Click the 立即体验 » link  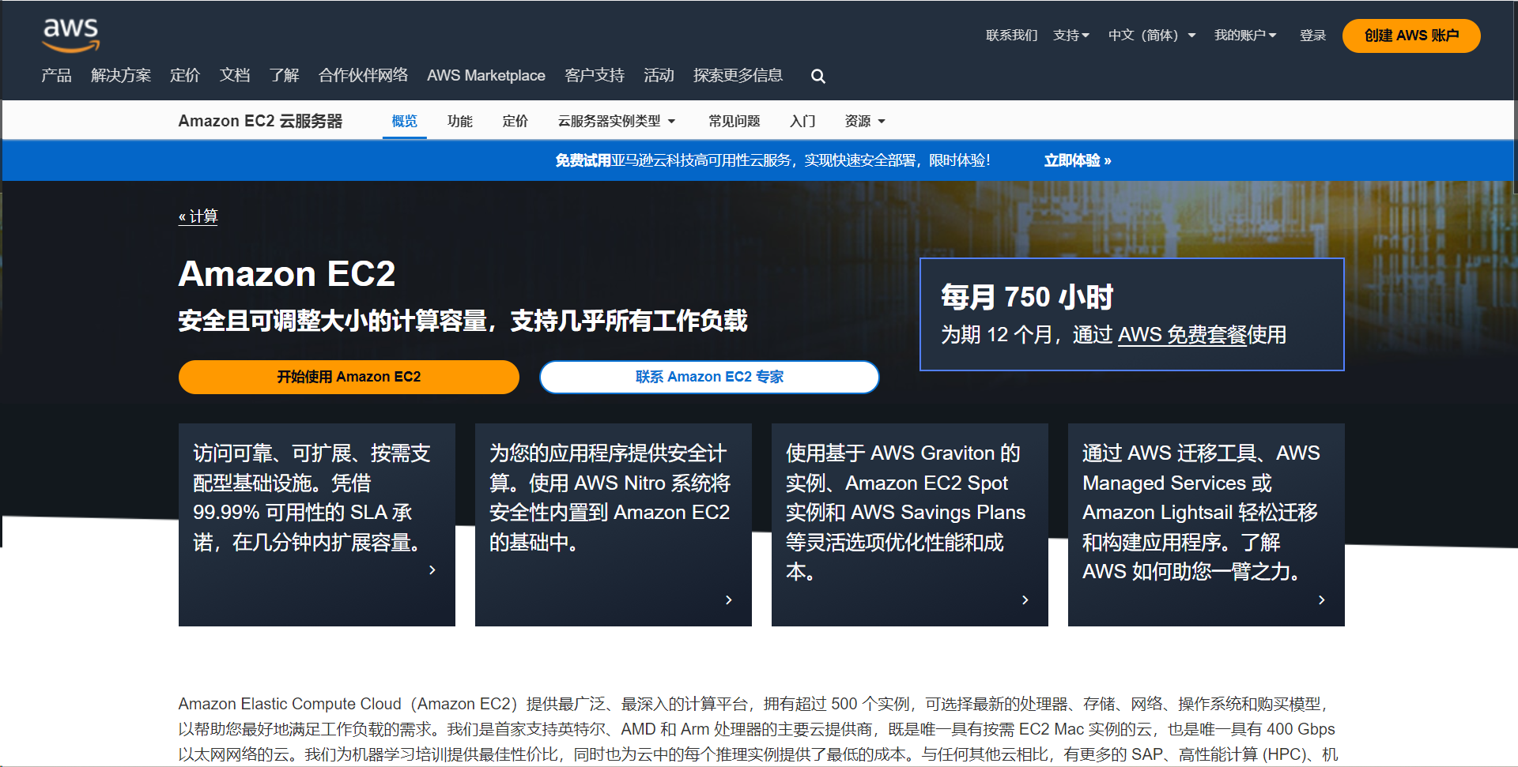1078,160
